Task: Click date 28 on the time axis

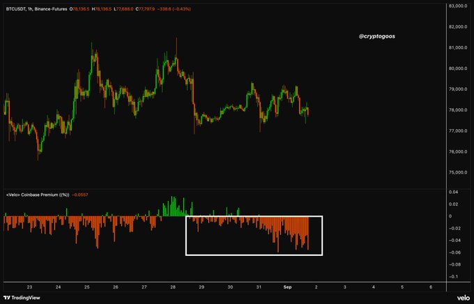Action: (x=173, y=287)
